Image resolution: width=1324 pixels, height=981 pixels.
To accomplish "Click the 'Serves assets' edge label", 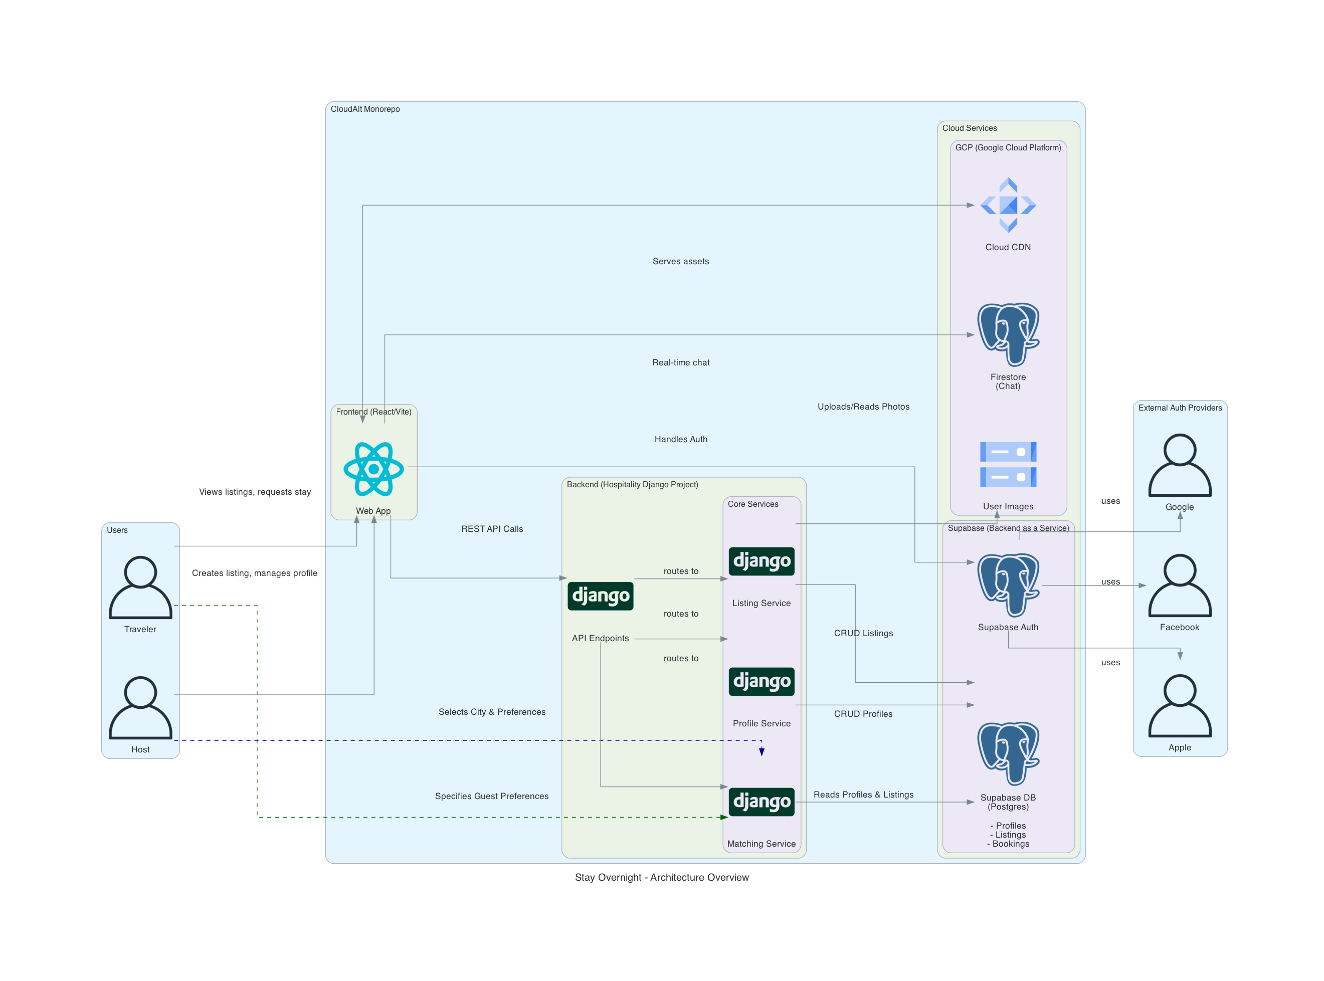I will click(x=680, y=261).
